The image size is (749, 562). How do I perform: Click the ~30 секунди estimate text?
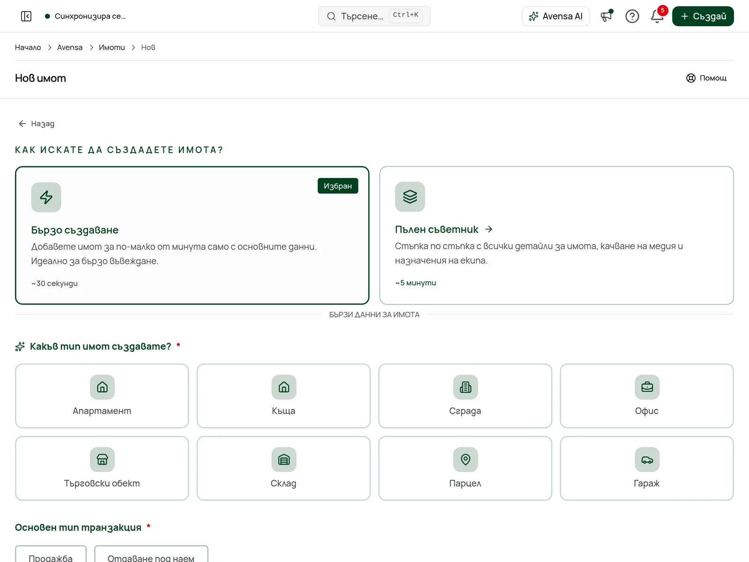click(x=55, y=283)
